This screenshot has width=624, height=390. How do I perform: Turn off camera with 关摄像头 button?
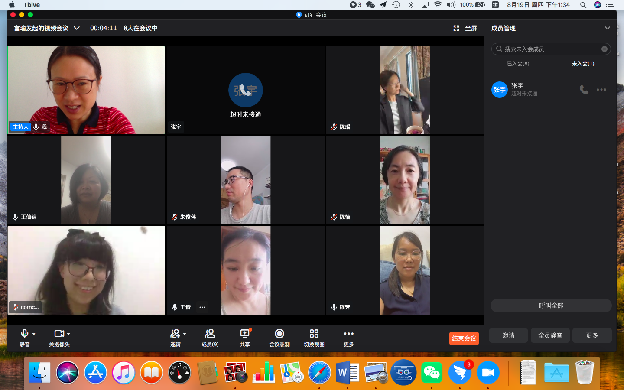59,338
